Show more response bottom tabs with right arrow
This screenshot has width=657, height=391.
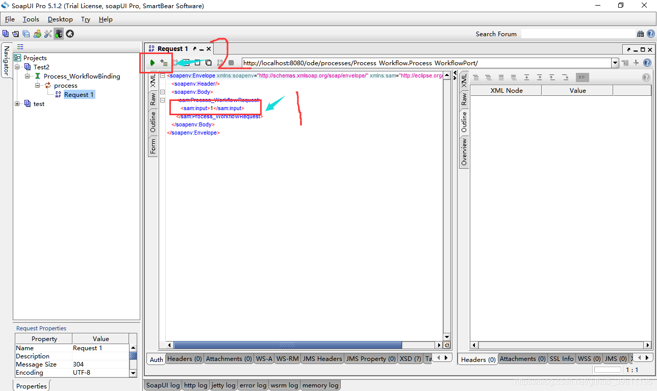pyautogui.click(x=647, y=358)
